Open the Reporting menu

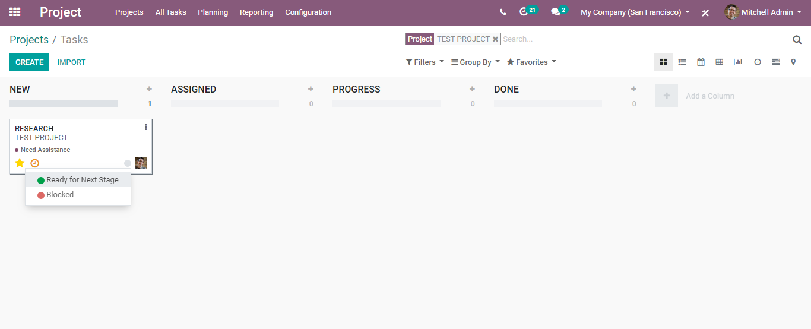(256, 12)
